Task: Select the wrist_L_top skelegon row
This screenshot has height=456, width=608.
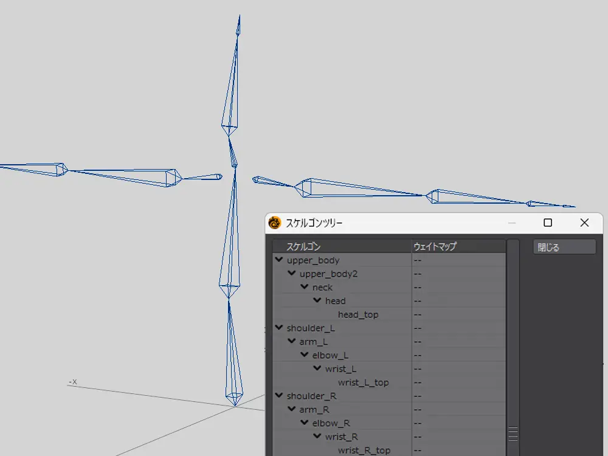Action: coord(363,382)
